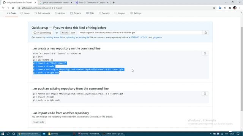Screen dimensions: 243x136
Task: Open the Actions tab
Action: [60, 13]
